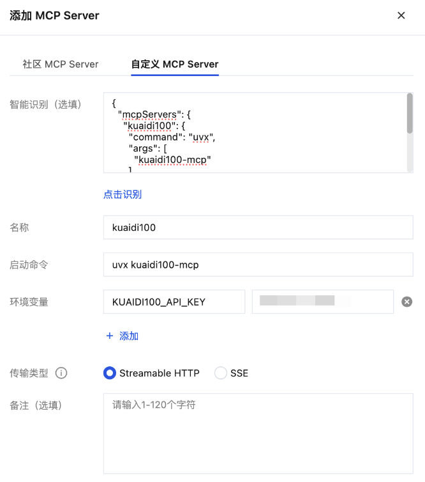Viewport: 425px width, 482px height.
Task: Click the environment variable value field
Action: [x=322, y=302]
